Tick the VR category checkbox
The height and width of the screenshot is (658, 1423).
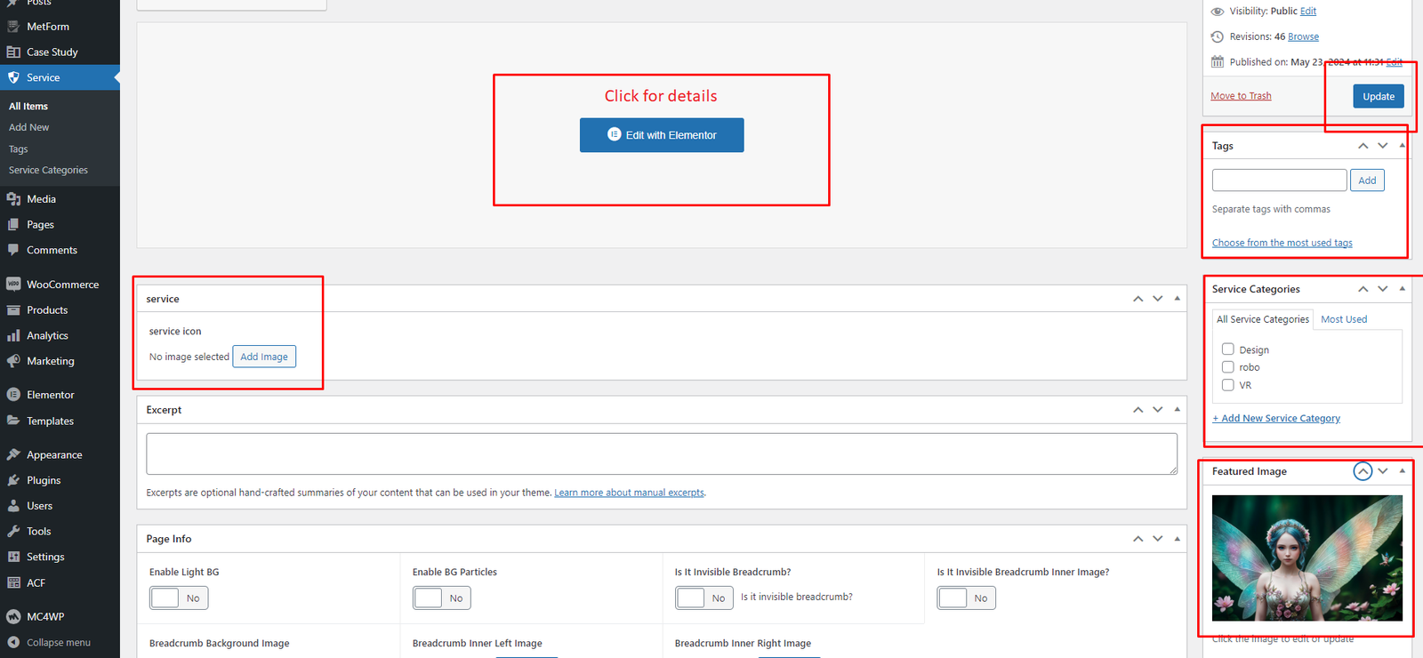(1227, 385)
